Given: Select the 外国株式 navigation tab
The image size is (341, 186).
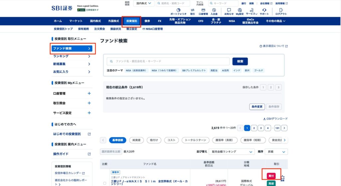Looking at the screenshot, I should pos(114,21).
